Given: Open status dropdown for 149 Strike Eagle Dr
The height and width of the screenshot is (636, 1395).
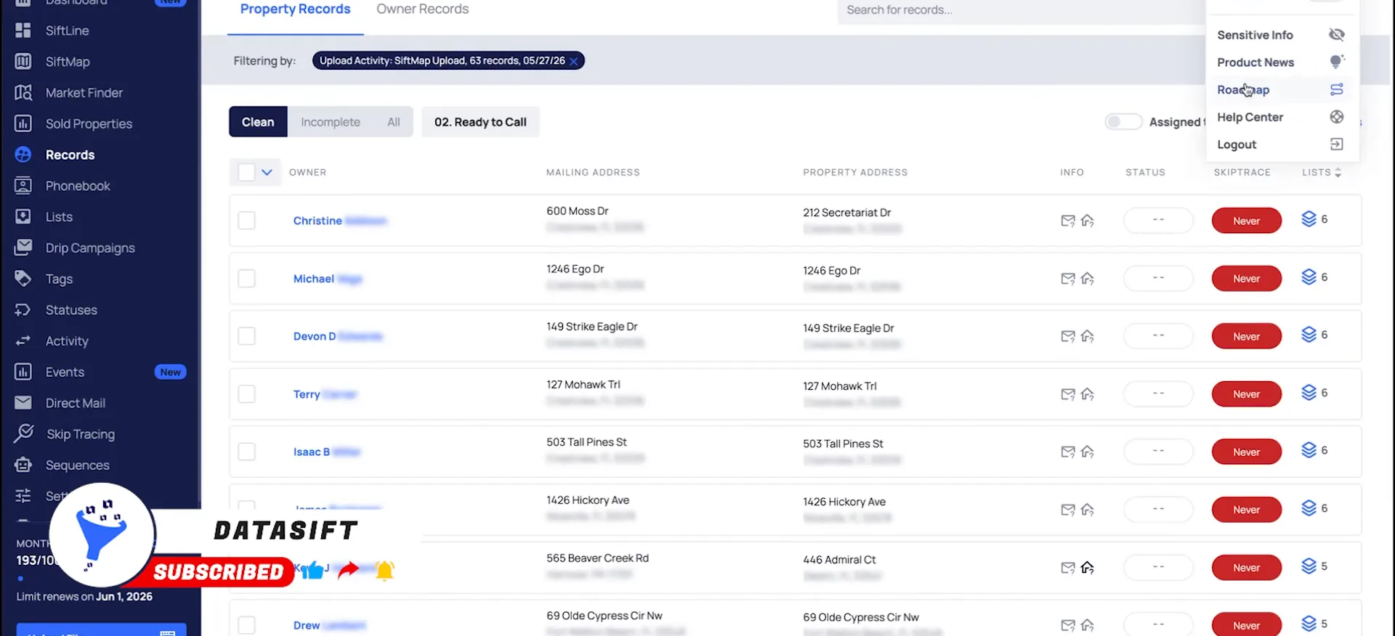Looking at the screenshot, I should 1158,335.
